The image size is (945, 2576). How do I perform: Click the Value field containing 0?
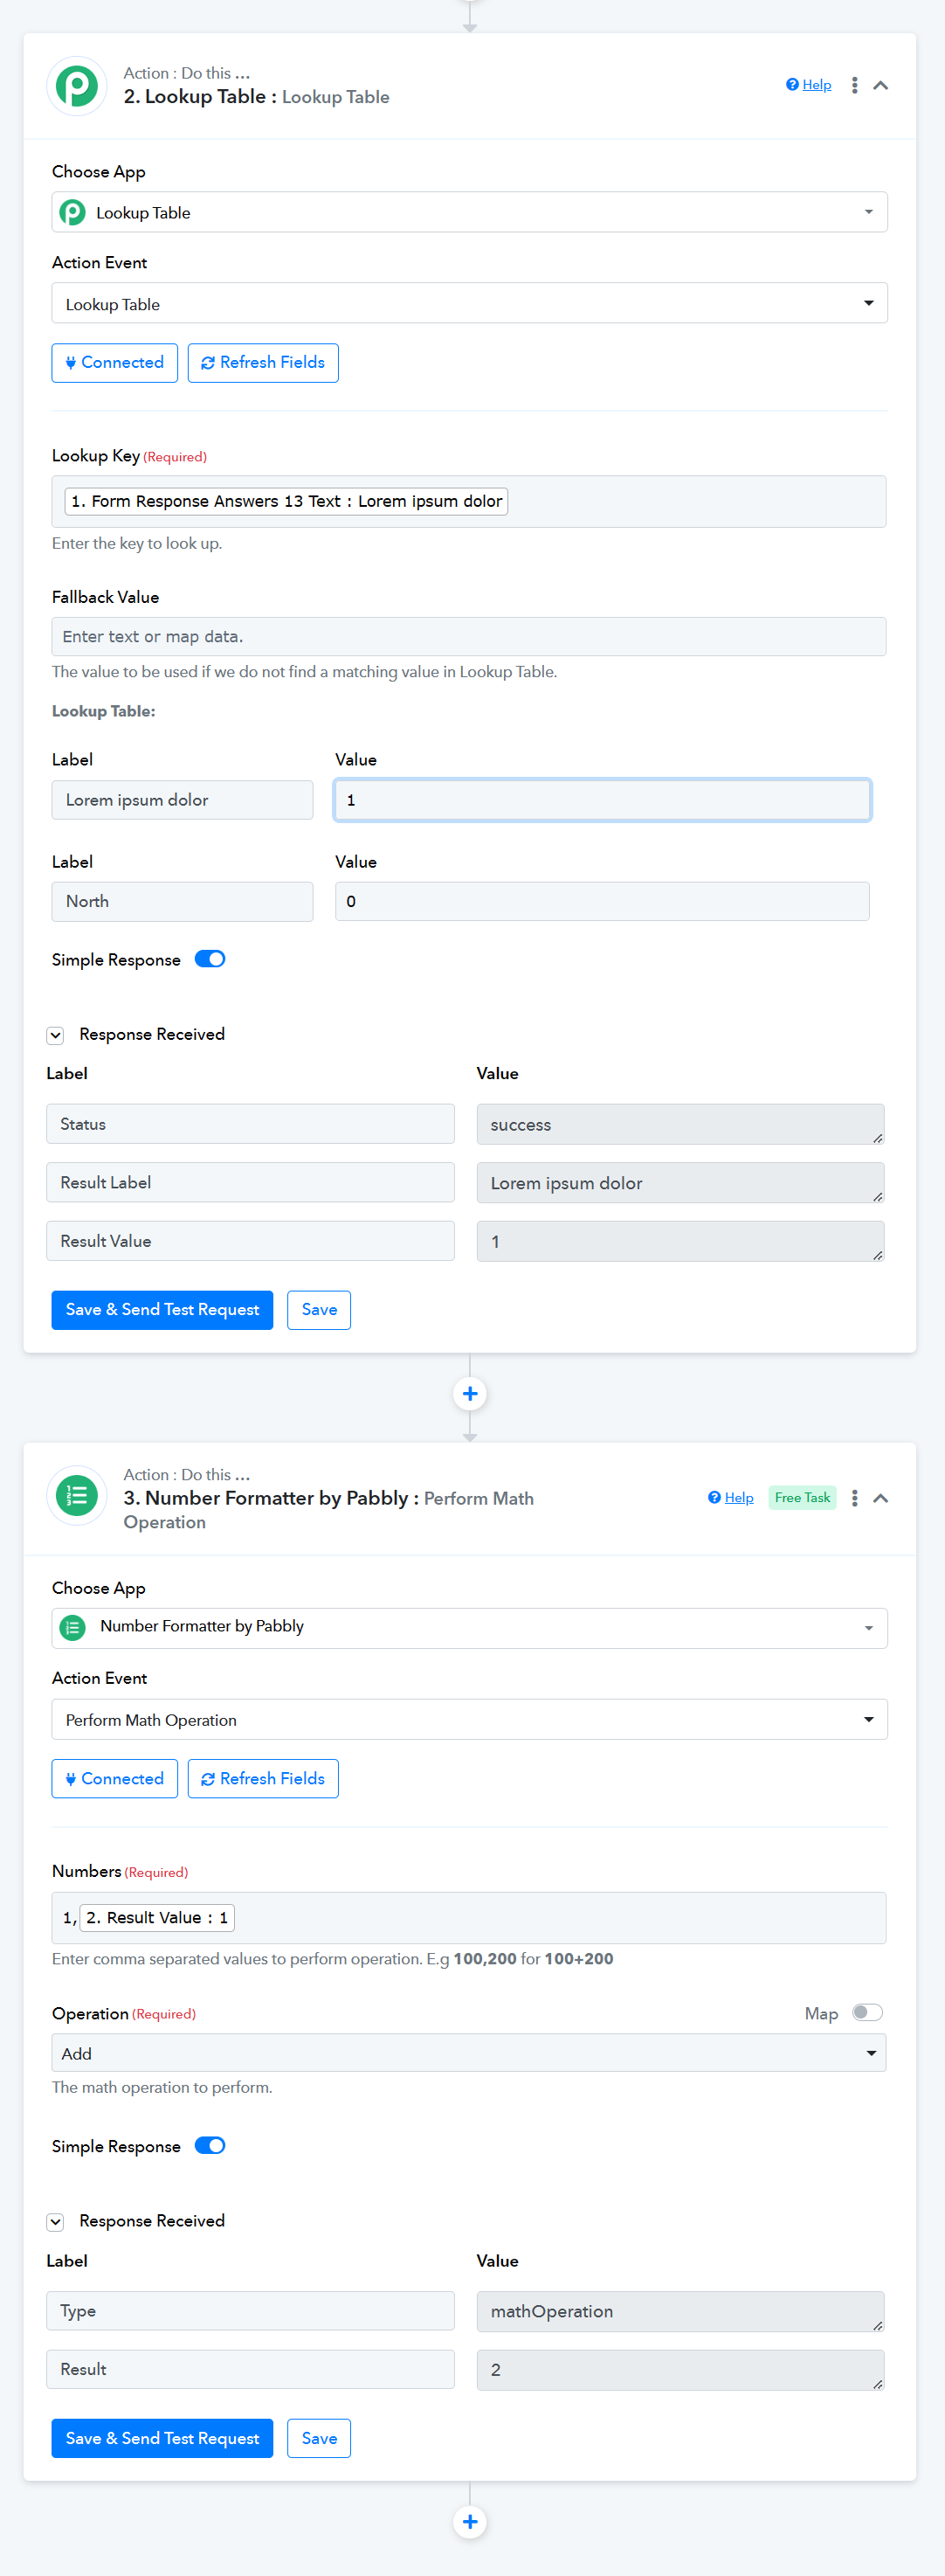pyautogui.click(x=602, y=901)
